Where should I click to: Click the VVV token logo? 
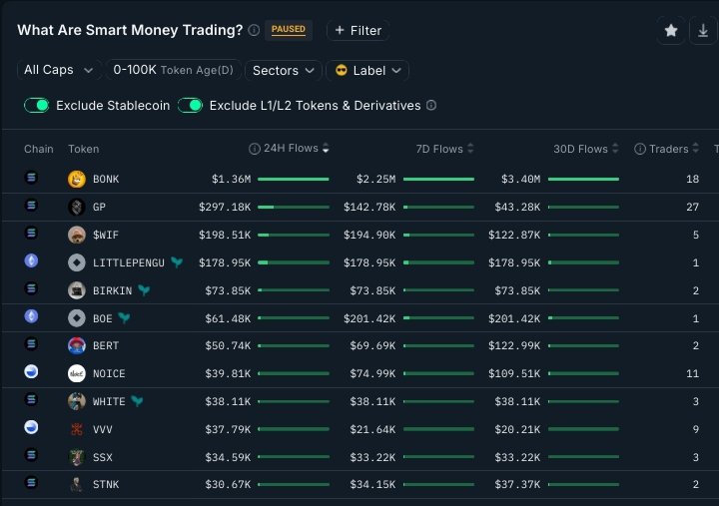77,429
